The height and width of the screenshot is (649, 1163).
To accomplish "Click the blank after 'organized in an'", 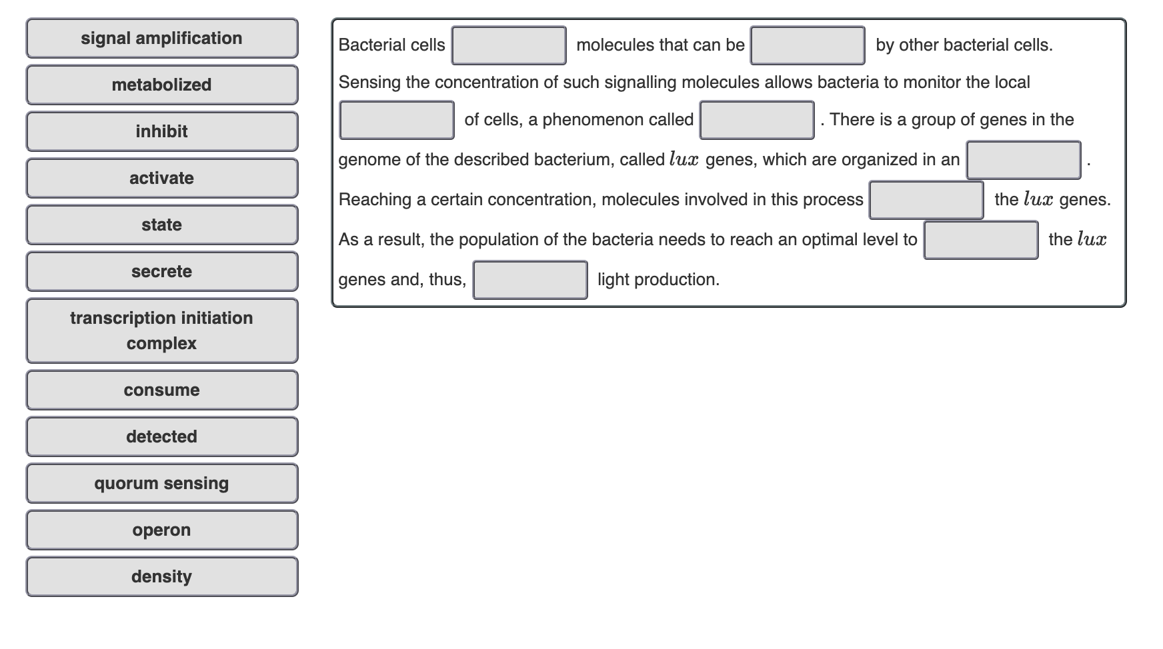I will [1024, 160].
